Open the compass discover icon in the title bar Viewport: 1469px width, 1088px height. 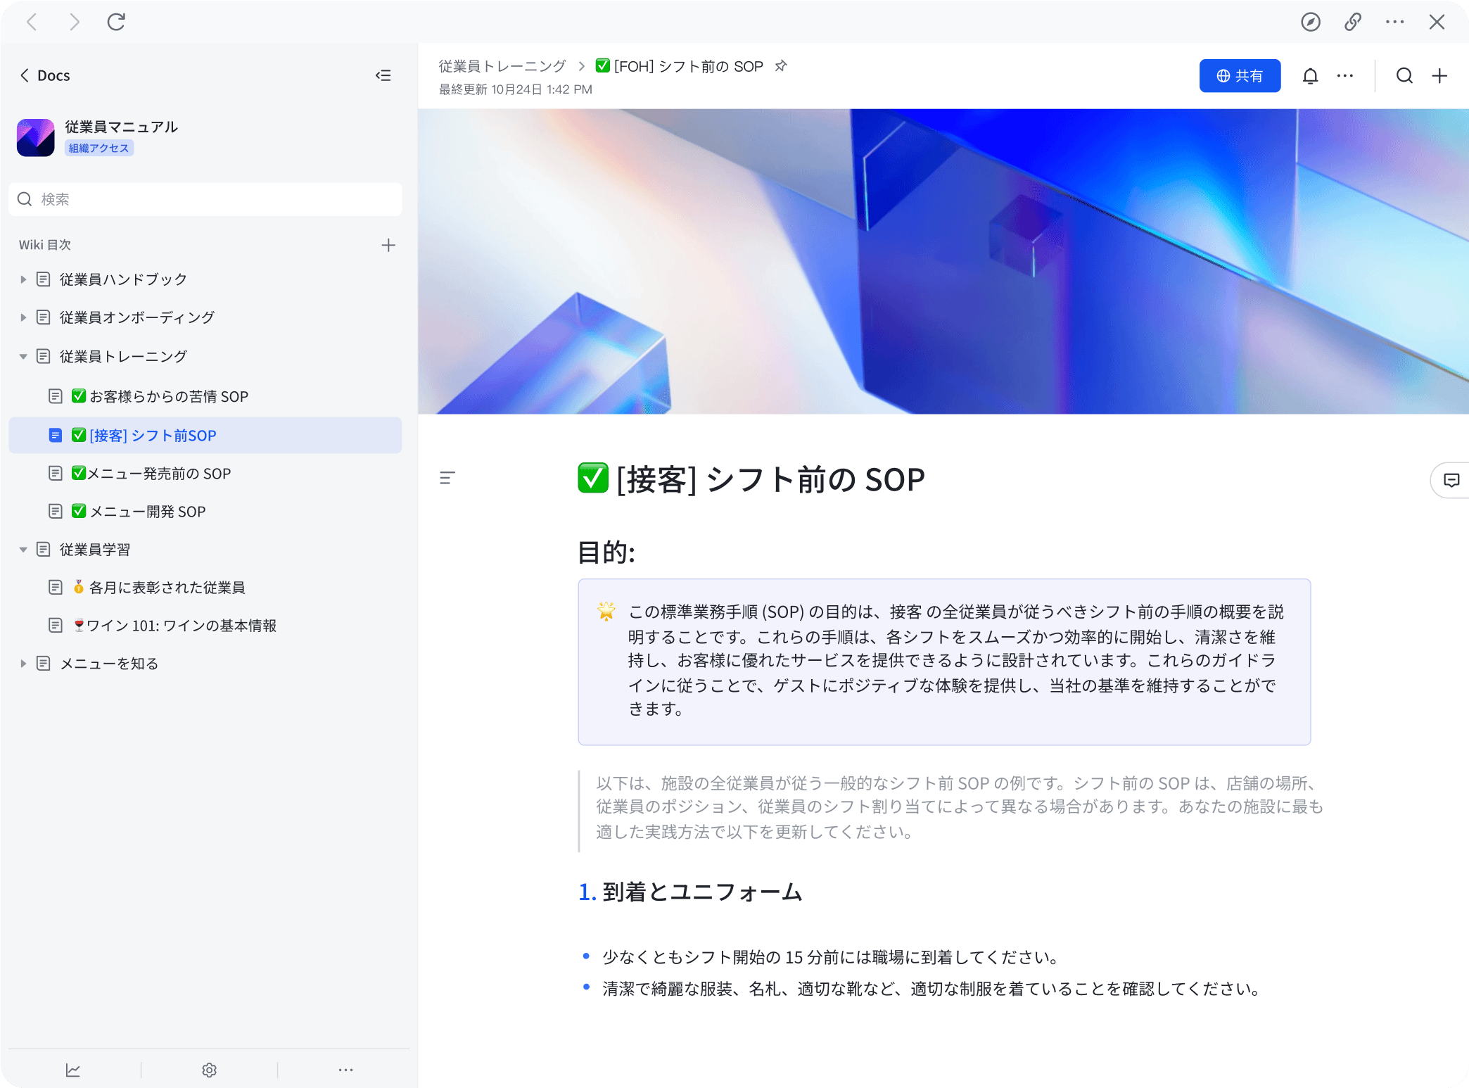coord(1311,22)
